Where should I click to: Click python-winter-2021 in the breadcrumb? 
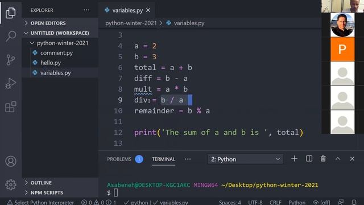[x=131, y=23]
